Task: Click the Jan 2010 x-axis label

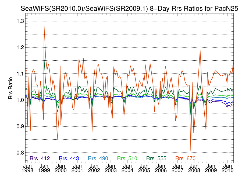Action: (227, 168)
